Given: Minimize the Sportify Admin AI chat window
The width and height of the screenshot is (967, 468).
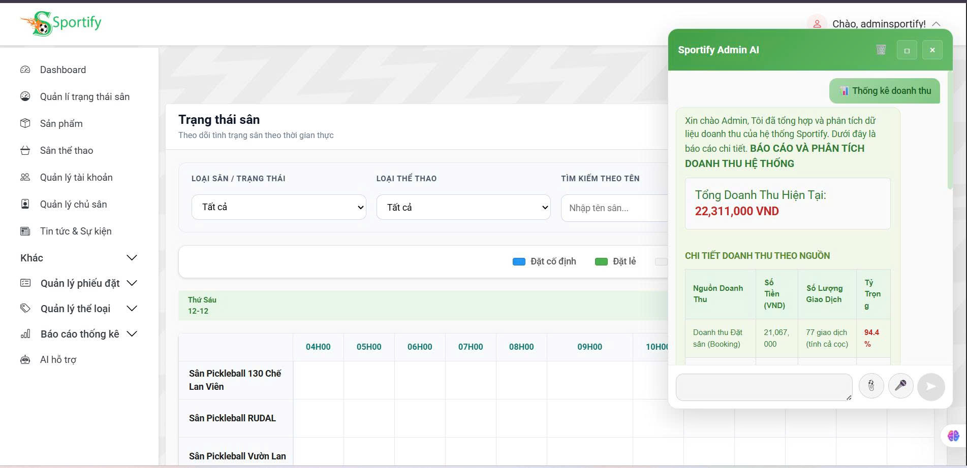Looking at the screenshot, I should (907, 49).
